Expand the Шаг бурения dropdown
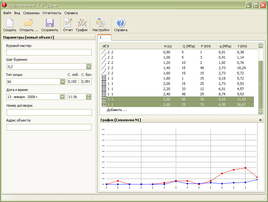This screenshot has height=202, width=268. coord(89,67)
